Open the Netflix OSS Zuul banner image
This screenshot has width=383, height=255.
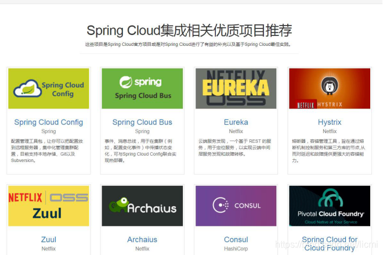pyautogui.click(x=49, y=206)
